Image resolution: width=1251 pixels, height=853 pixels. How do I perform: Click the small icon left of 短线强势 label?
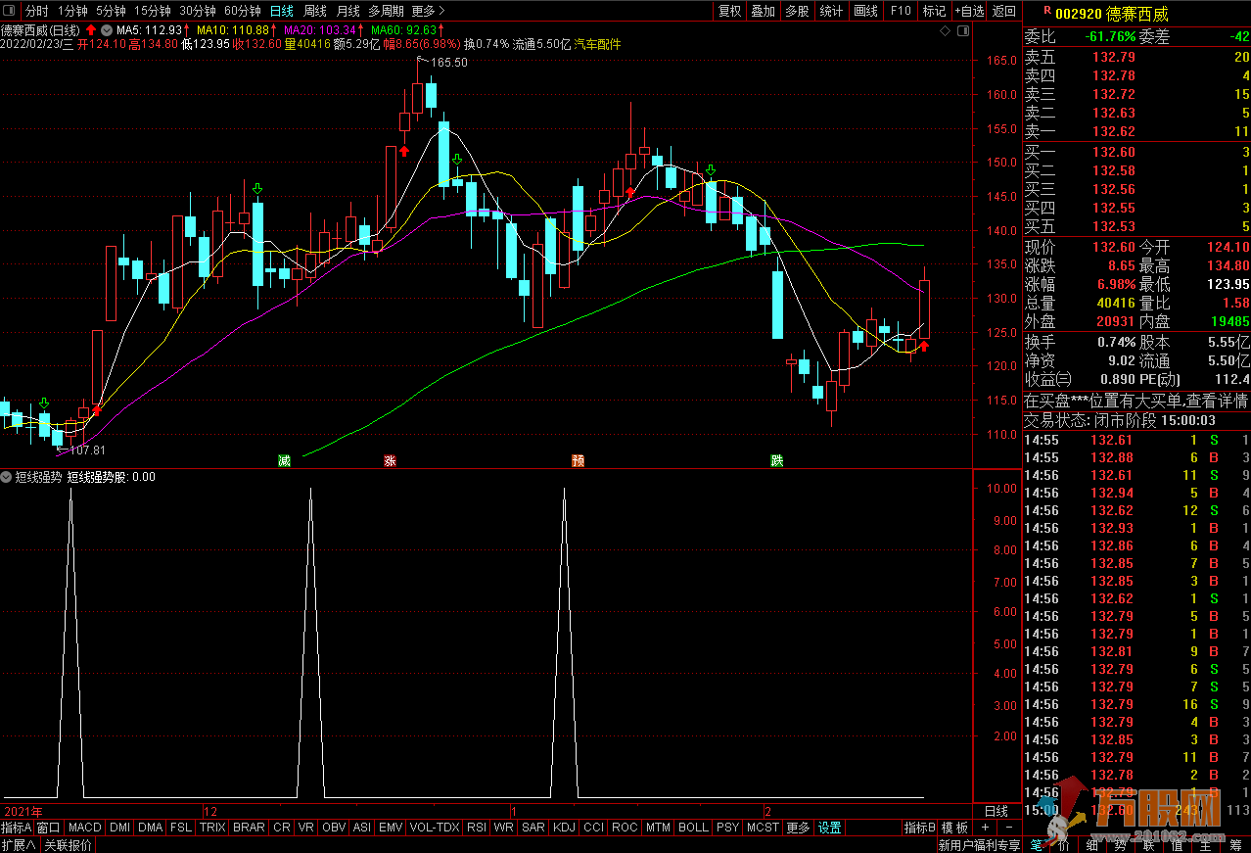pos(7,477)
